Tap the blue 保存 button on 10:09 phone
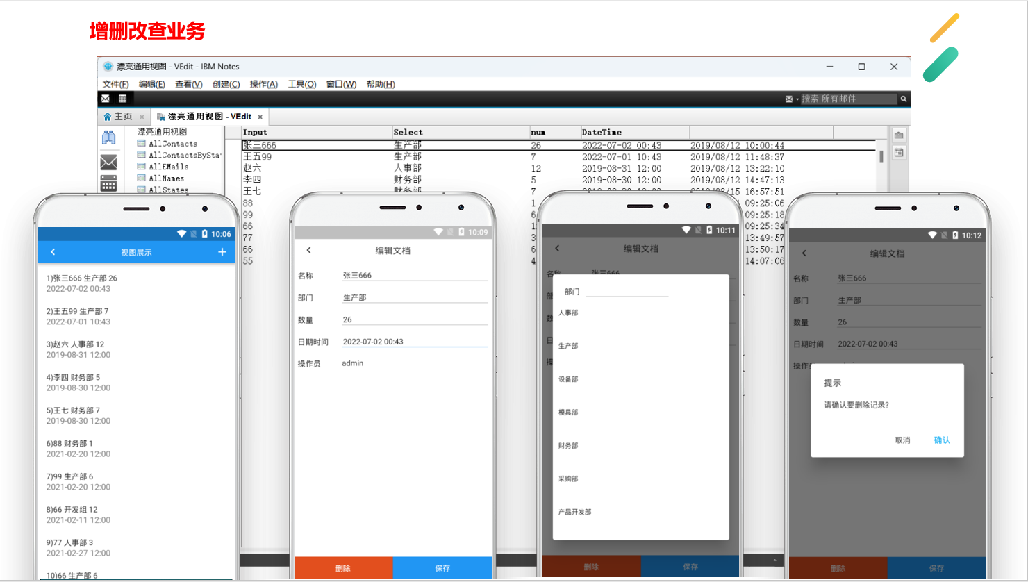 pyautogui.click(x=442, y=567)
